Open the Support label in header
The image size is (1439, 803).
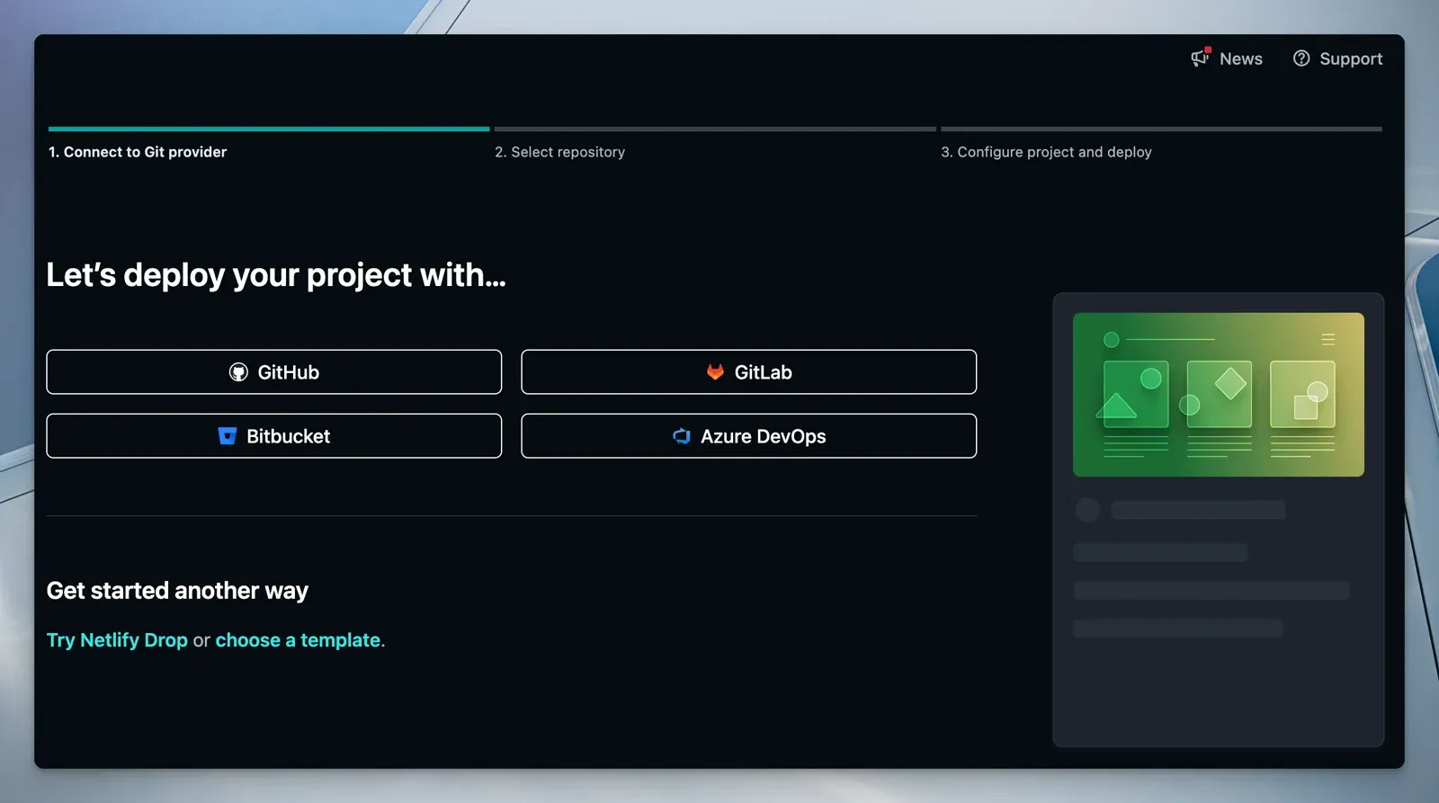(x=1351, y=58)
